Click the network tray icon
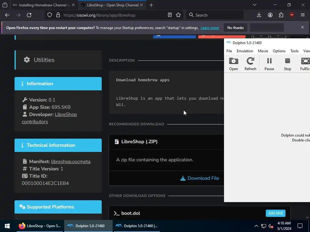This screenshot has height=232, width=310. 264,226
